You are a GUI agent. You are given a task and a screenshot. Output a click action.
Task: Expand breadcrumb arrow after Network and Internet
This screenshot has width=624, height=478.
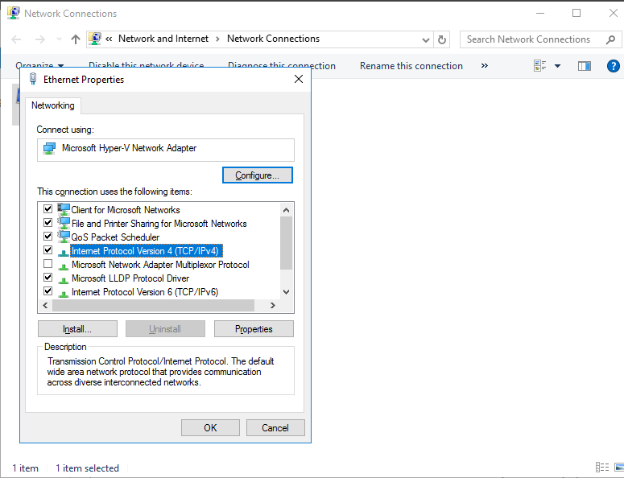(217, 39)
